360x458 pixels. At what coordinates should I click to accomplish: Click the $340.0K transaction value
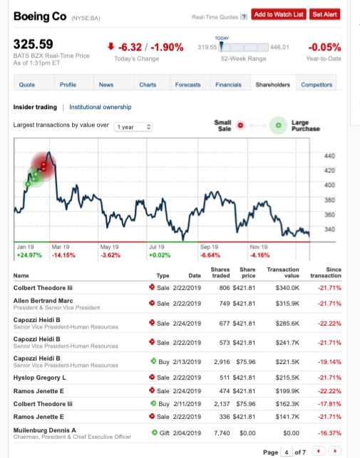click(287, 288)
